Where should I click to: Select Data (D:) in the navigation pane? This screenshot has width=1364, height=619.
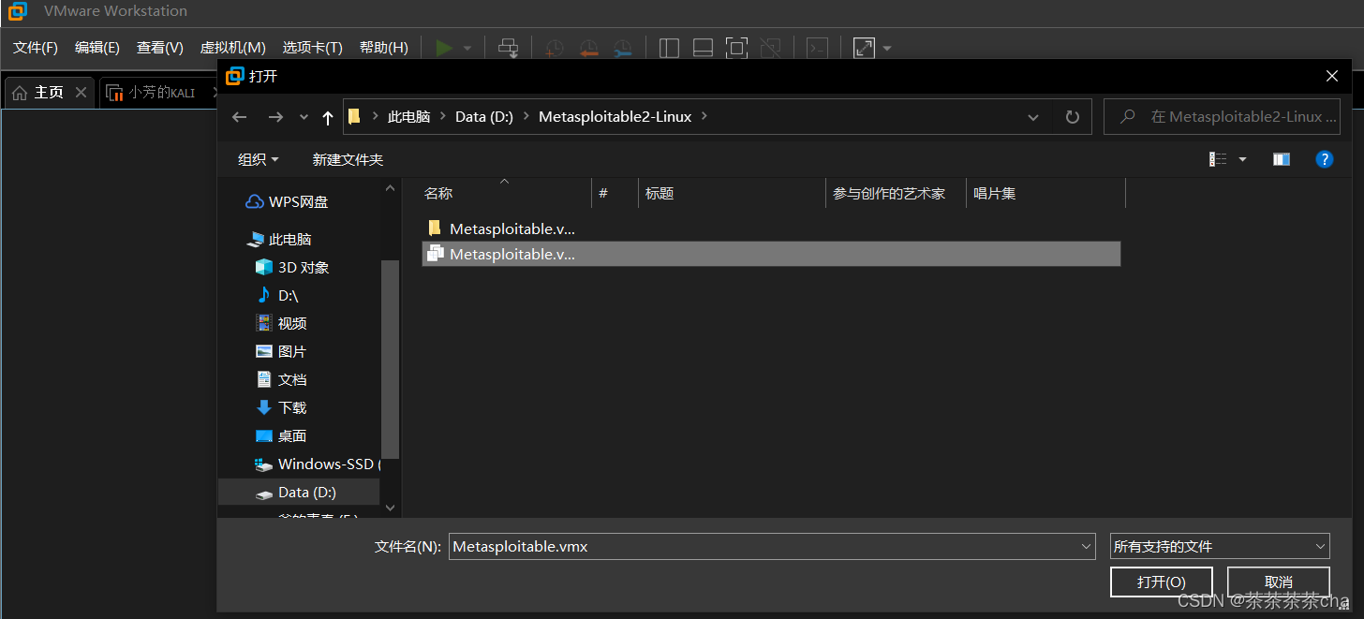click(299, 492)
